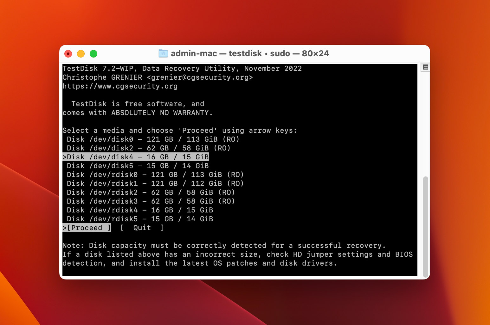Click the line Disk /dev/rdisk2 - 62 GB
This screenshot has height=325, width=490.
click(x=151, y=192)
